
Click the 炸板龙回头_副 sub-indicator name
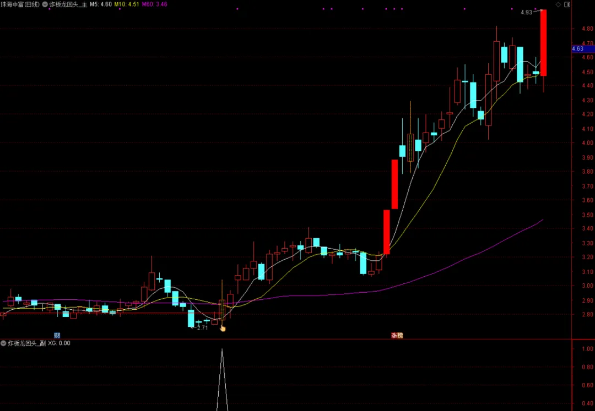point(26,343)
